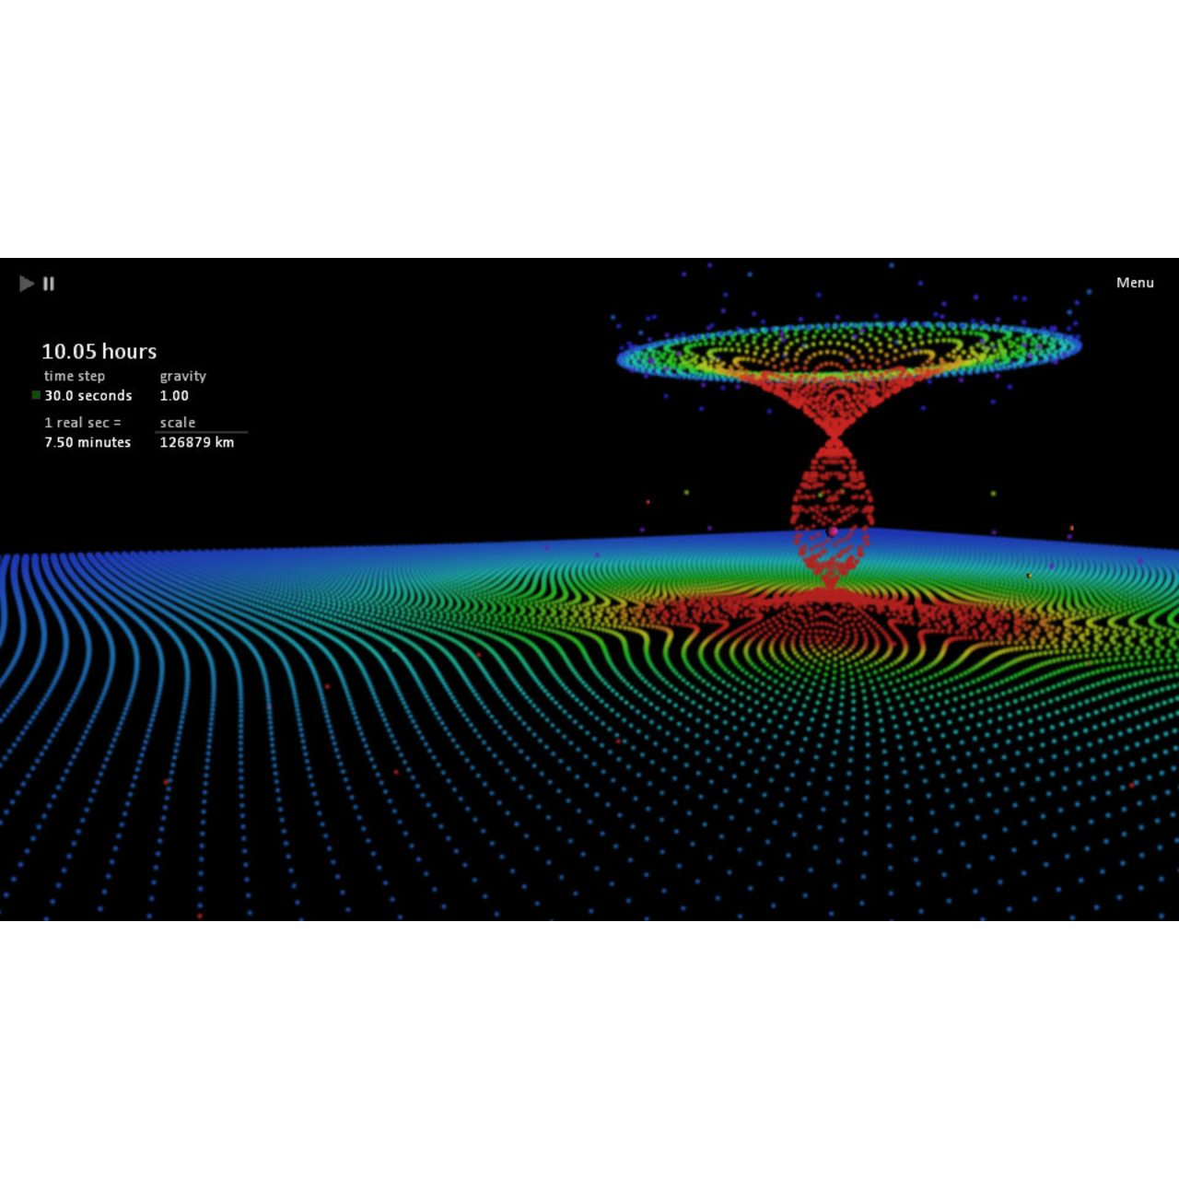The image size is (1179, 1179).
Task: Select the "scale" label
Action: [x=177, y=423]
